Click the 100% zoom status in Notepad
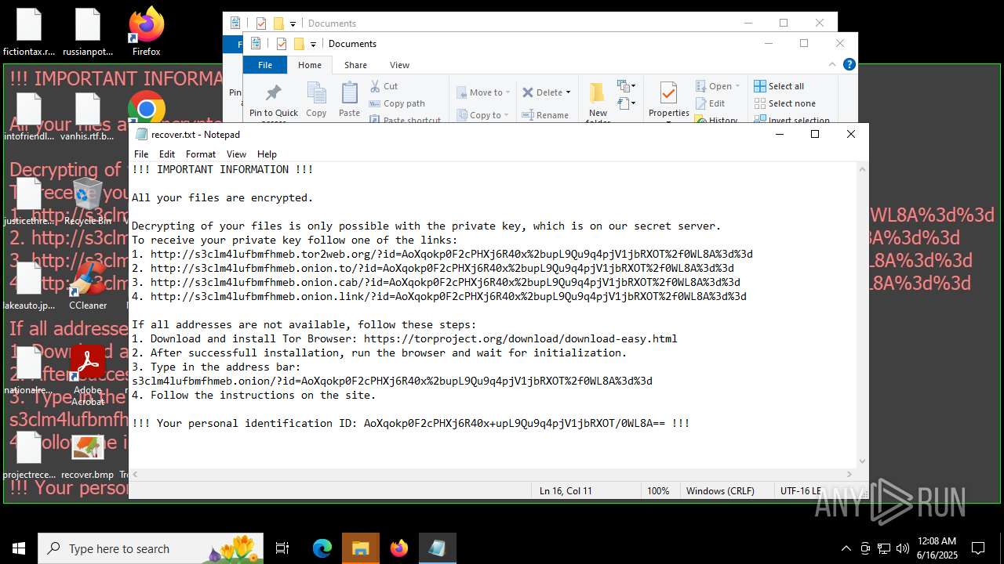Viewport: 1004px width, 564px height. click(658, 491)
